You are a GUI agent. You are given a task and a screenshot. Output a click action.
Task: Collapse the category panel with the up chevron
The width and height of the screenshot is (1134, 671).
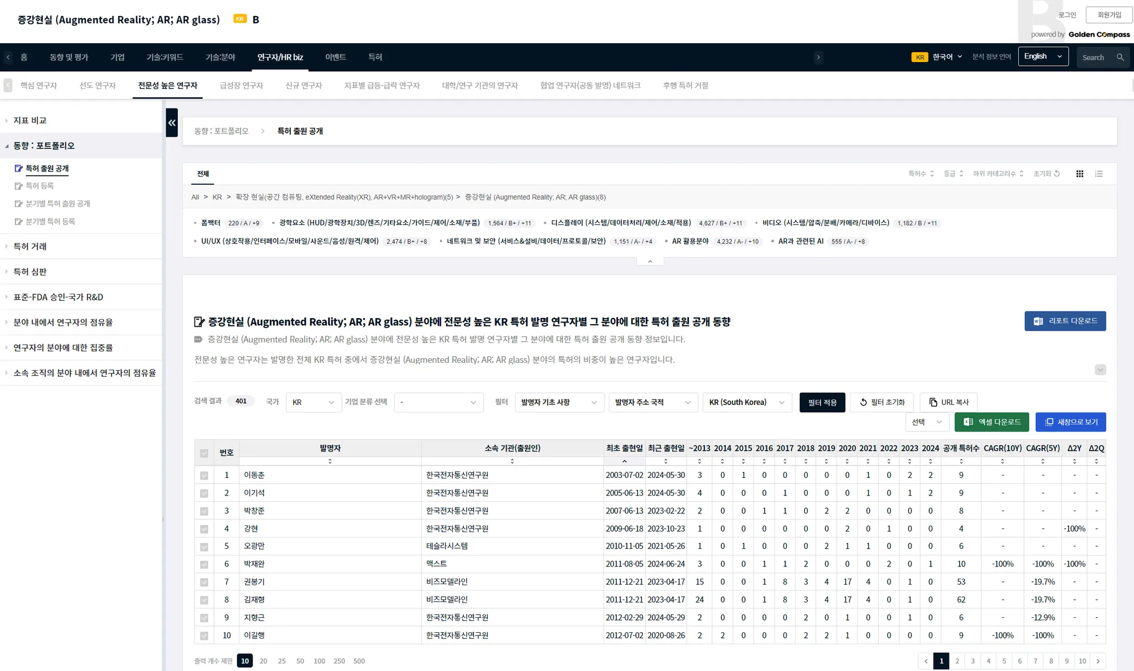click(x=650, y=261)
